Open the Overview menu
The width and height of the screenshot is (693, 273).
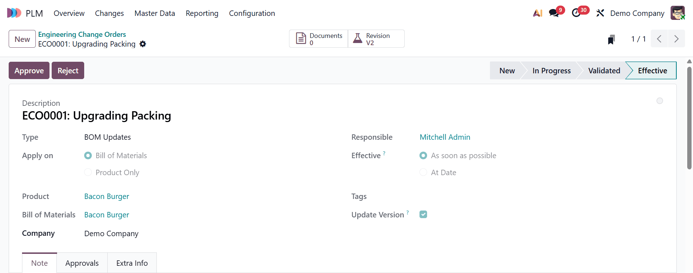69,13
